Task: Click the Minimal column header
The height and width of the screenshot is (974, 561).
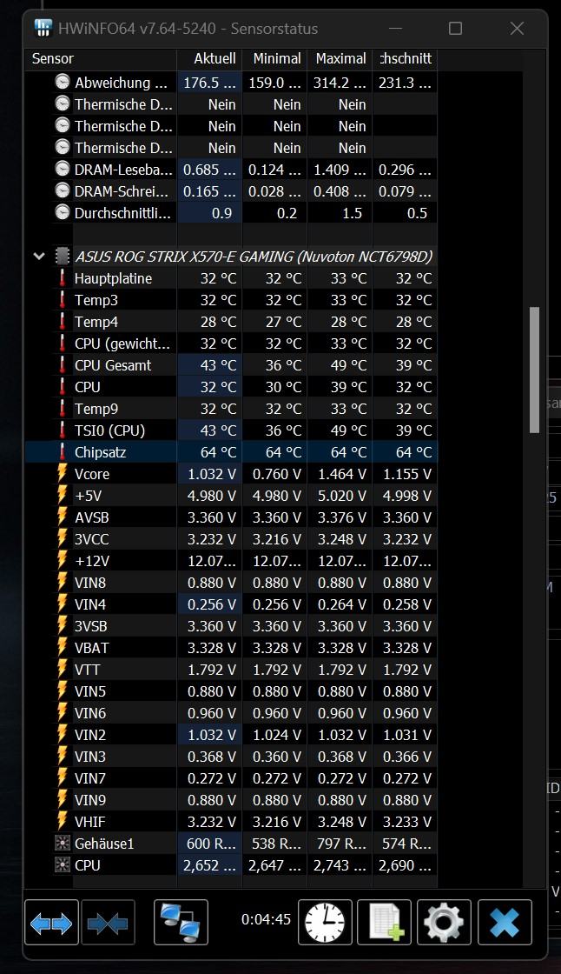Action: (x=274, y=59)
